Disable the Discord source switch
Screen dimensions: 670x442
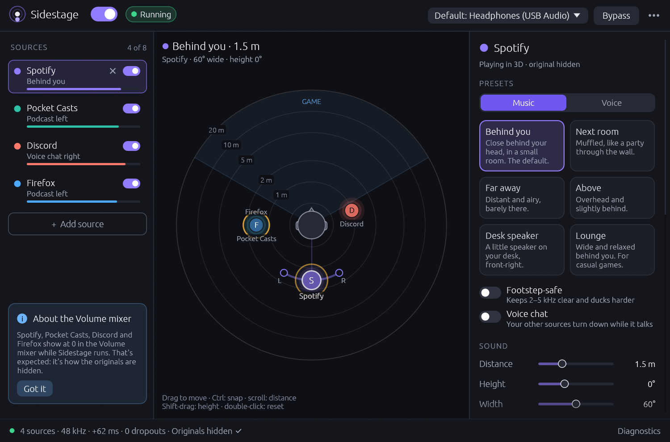[131, 146]
